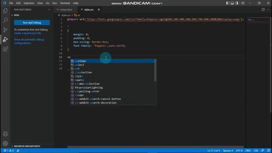This screenshot has height=153, width=272.
Task: Choose the select suggestion
Action: click(112, 65)
